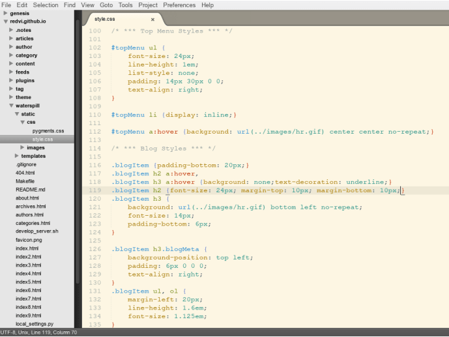
Task: Open develop_server.sh from the sidebar
Action: coord(37,231)
